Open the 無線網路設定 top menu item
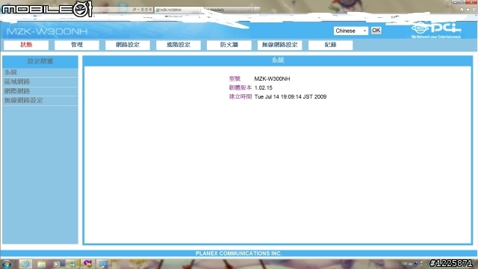This screenshot has height=269, width=478. [279, 45]
